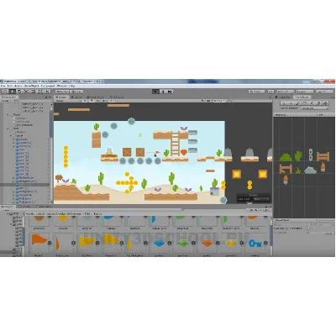This screenshot has width=336, height=336.
Task: Pick the cactus tile in palette
Action: click(x=298, y=156)
